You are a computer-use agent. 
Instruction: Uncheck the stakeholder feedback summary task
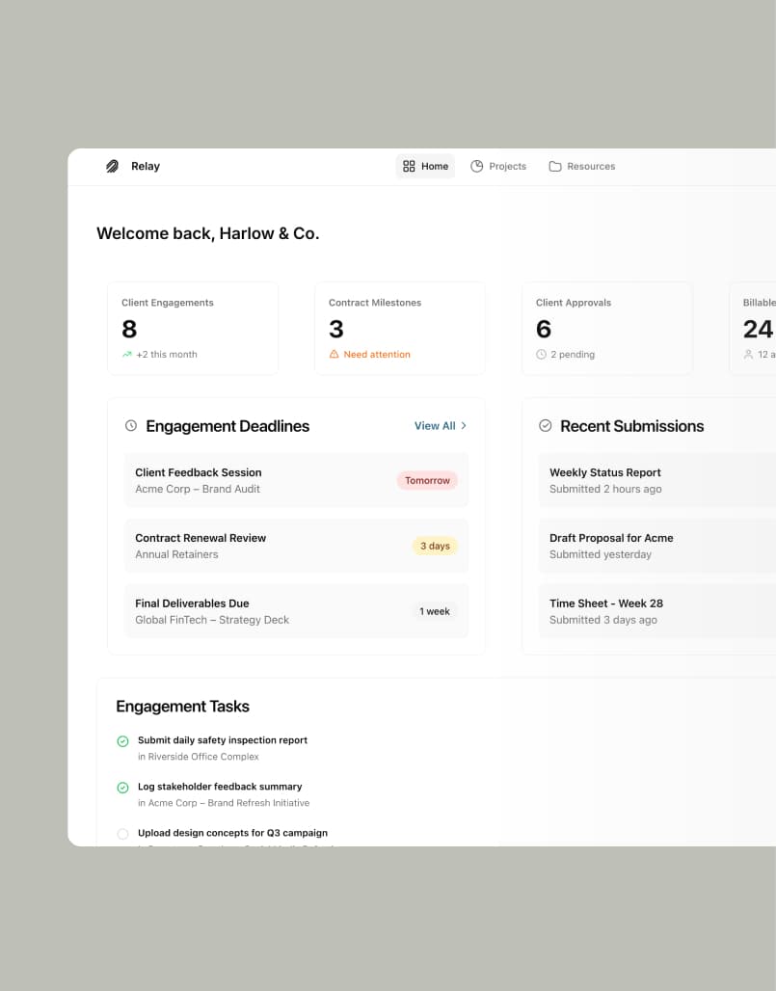pos(122,788)
